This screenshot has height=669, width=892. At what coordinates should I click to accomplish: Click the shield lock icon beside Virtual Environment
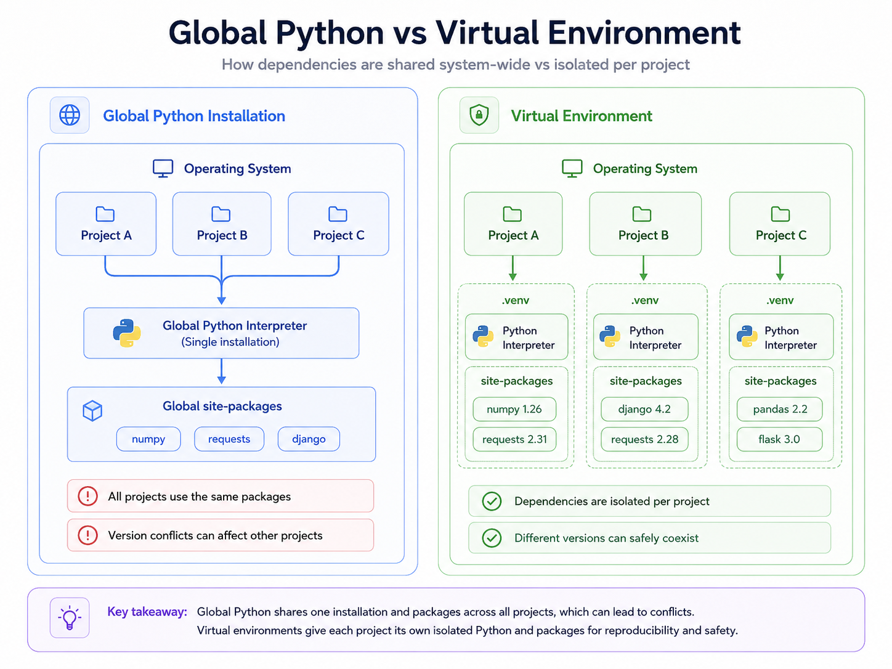coord(479,115)
